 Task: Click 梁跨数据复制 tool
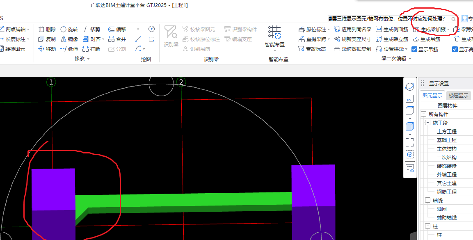[x=353, y=49]
